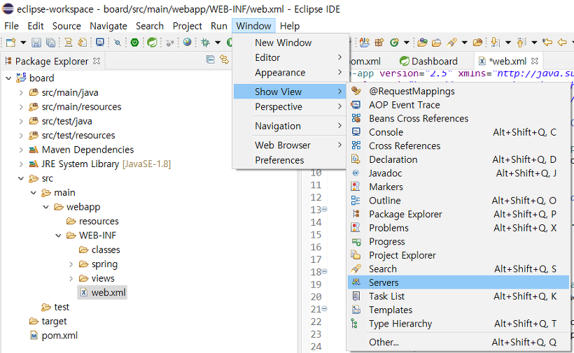
Task: Open the Help menu
Action: (x=290, y=26)
